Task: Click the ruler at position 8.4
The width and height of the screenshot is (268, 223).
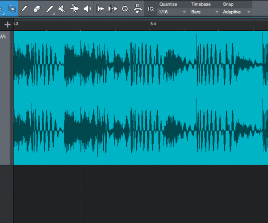Action: (x=153, y=24)
